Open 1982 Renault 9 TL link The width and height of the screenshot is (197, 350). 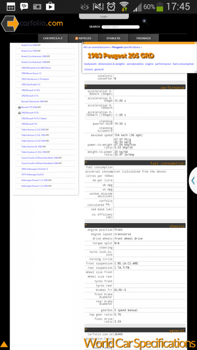coord(29,124)
